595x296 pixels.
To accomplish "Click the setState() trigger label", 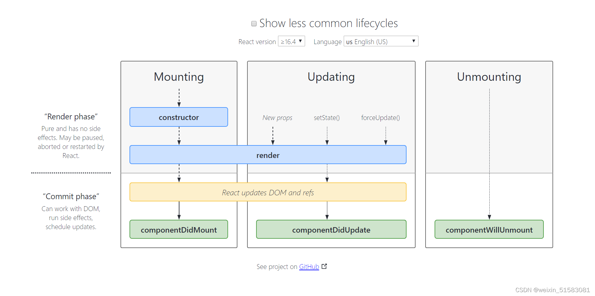I will coord(327,118).
